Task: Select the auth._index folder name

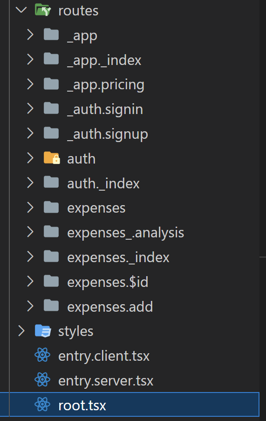Action: [103, 184]
